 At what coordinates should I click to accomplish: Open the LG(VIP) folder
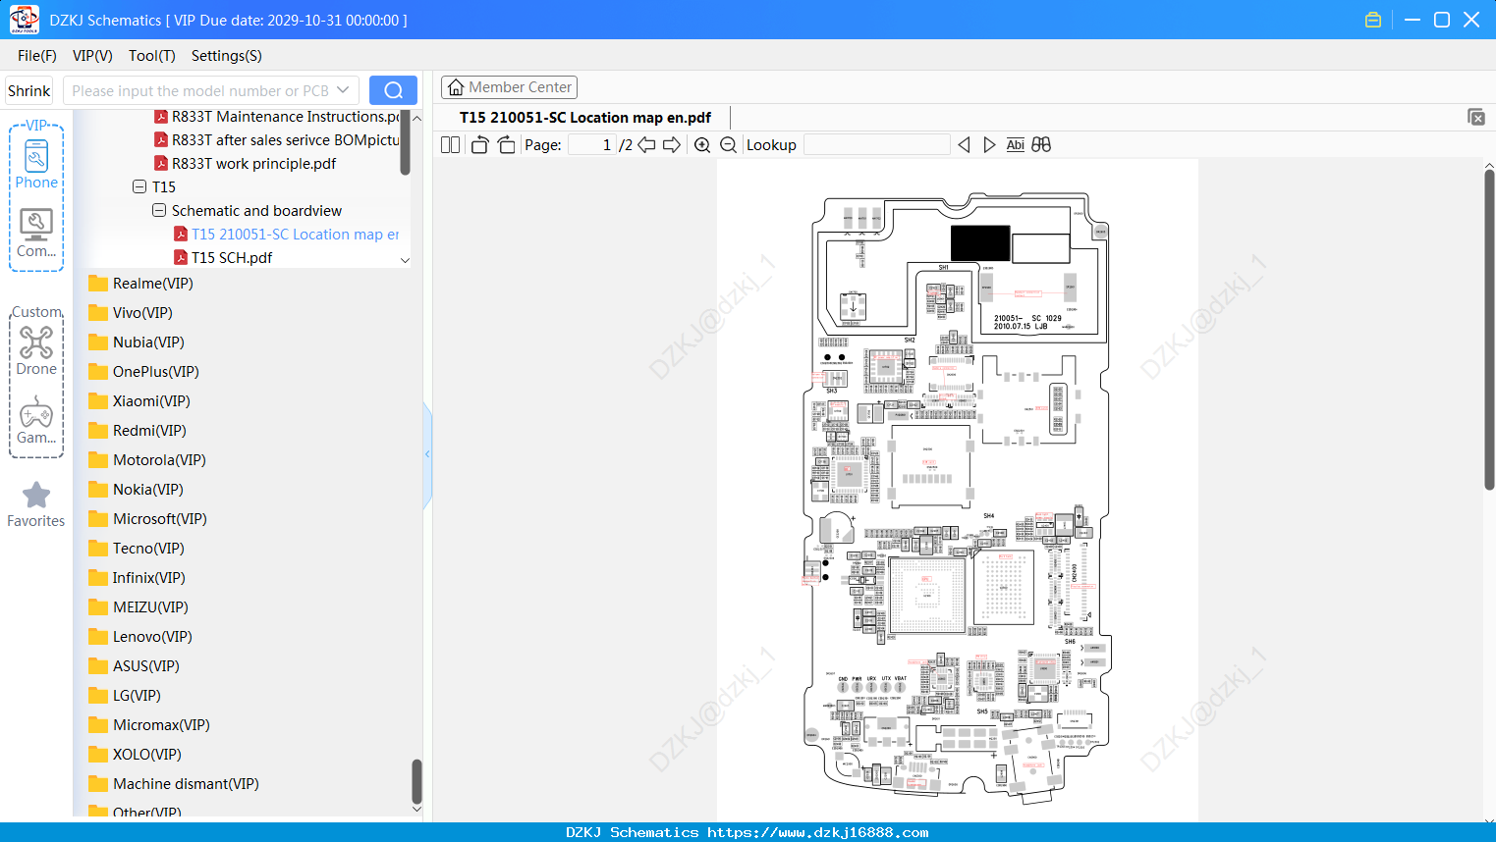pyautogui.click(x=124, y=696)
